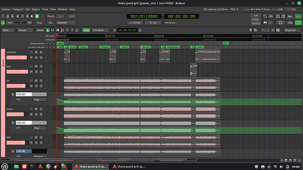Toggle Punch Out
This screenshot has width=303, height=170.
[x=72, y=16]
